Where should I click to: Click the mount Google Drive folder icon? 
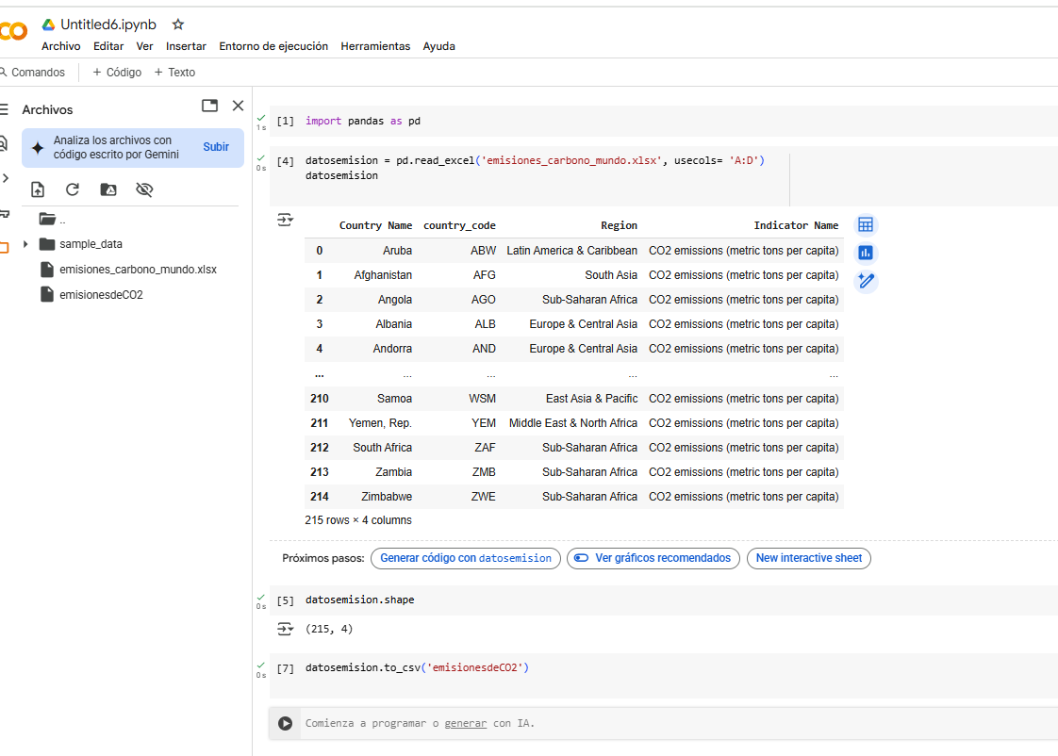coord(108,189)
